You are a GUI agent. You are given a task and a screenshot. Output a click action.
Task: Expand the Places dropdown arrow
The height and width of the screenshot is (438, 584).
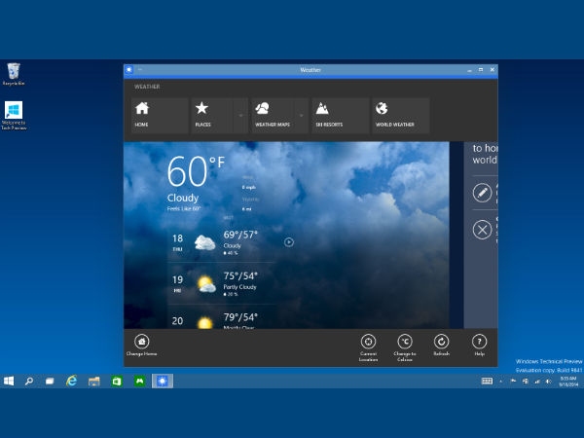click(x=240, y=116)
